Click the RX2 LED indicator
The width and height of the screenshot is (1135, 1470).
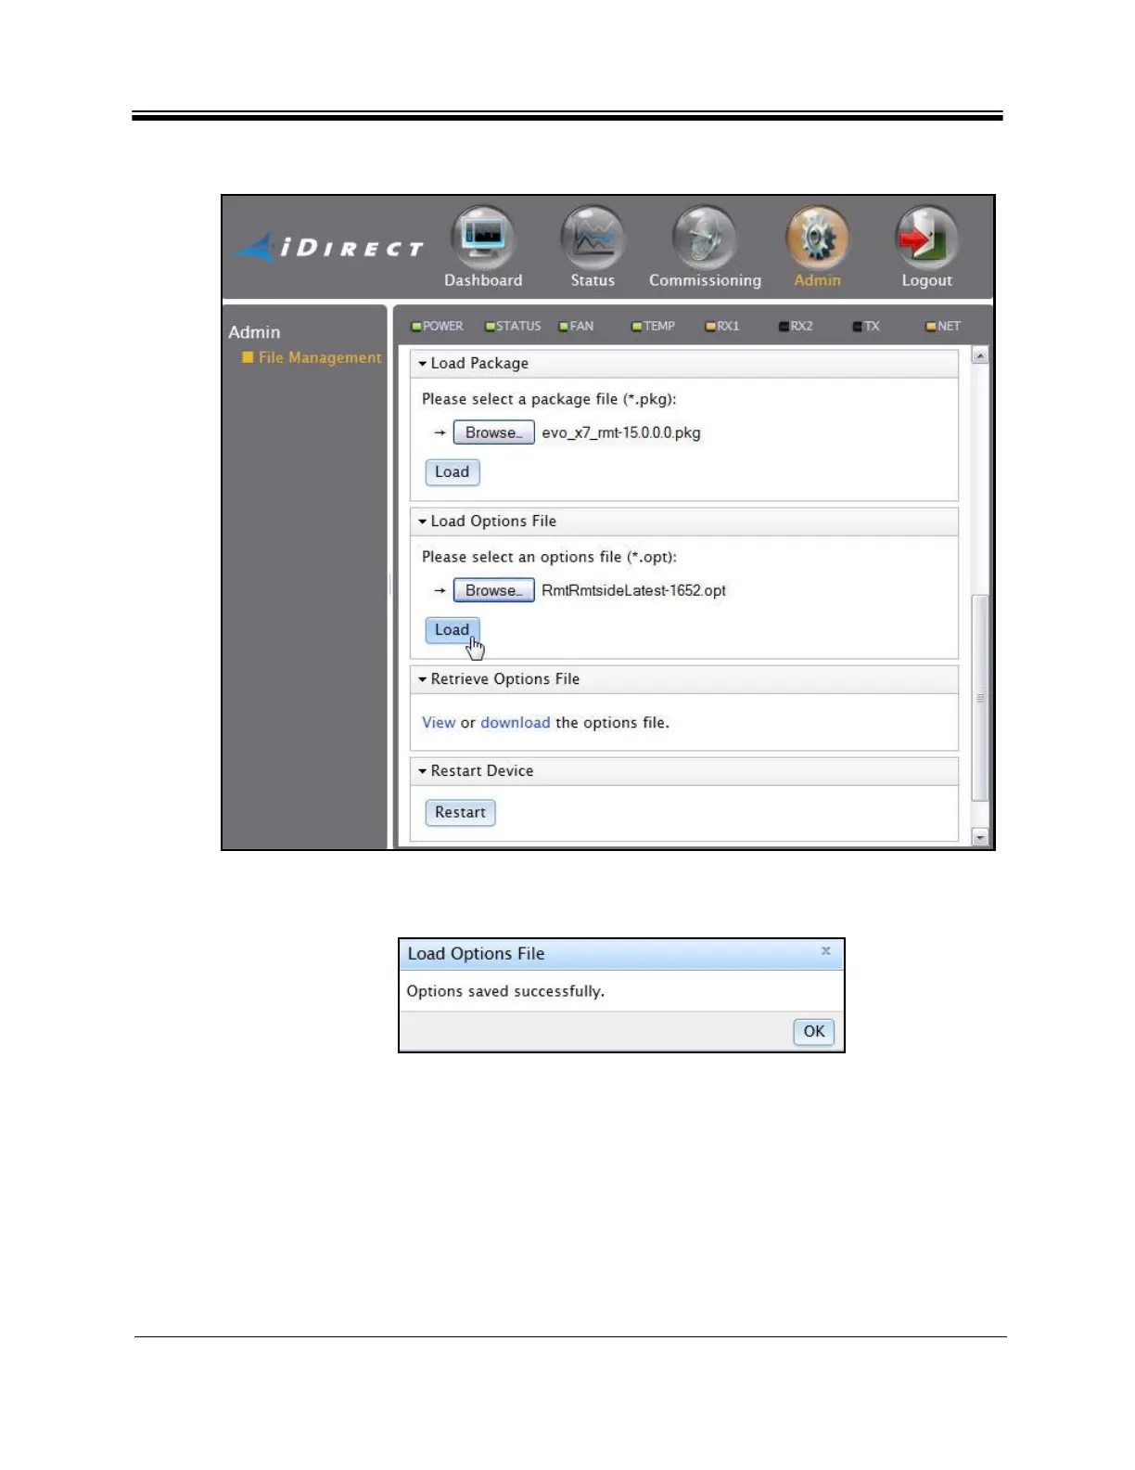pos(784,327)
